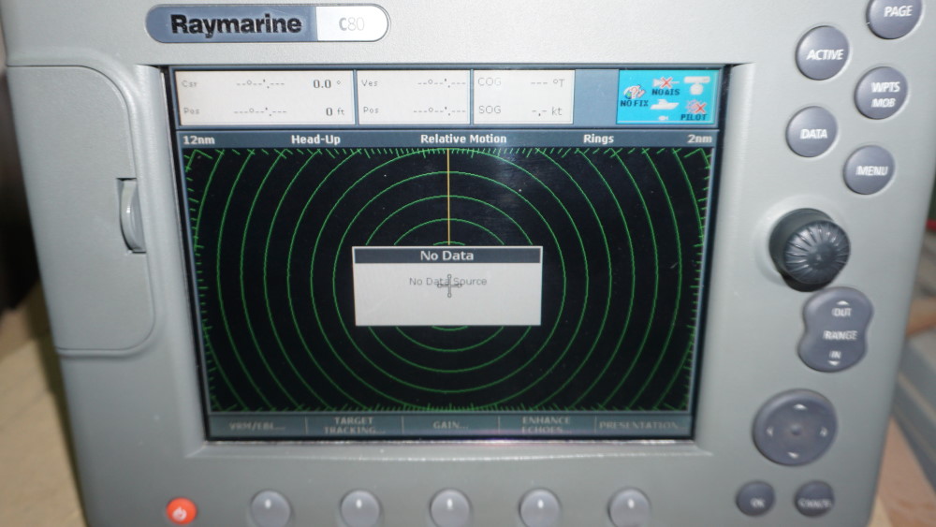Open the PRESENTATION... soft key menu

(x=641, y=425)
